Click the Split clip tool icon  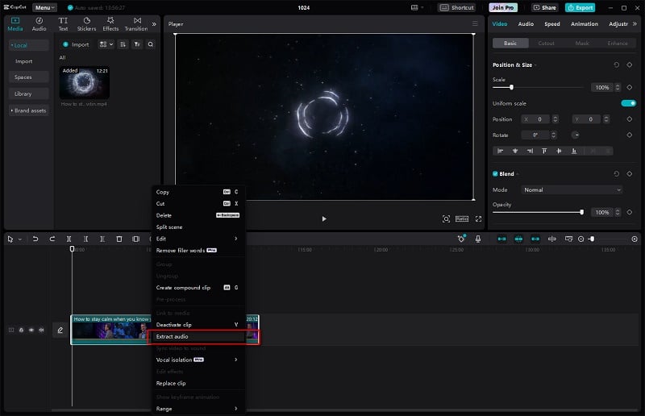pos(69,239)
